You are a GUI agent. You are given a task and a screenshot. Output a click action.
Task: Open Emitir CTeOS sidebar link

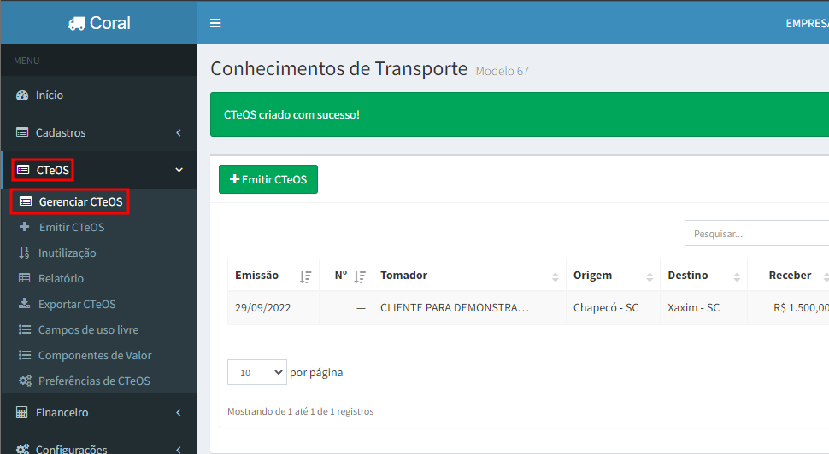click(72, 228)
